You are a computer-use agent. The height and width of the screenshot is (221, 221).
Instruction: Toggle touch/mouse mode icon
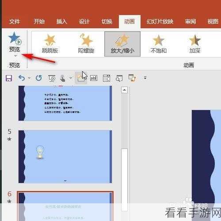point(63,78)
